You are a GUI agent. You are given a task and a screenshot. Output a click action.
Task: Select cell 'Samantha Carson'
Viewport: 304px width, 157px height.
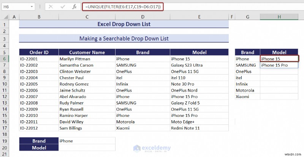tap(87, 65)
